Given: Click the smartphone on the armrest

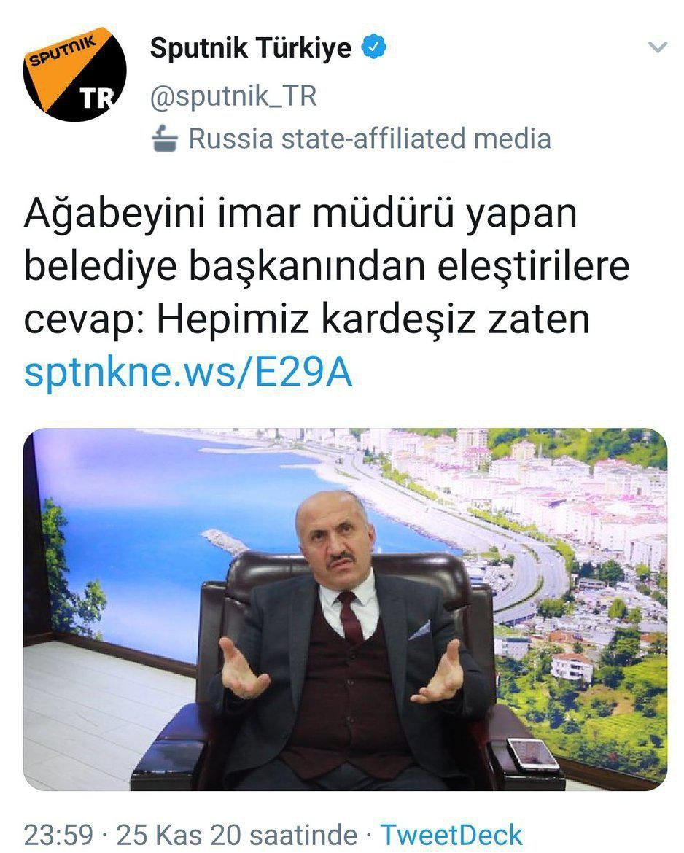Looking at the screenshot, I should click(x=532, y=755).
